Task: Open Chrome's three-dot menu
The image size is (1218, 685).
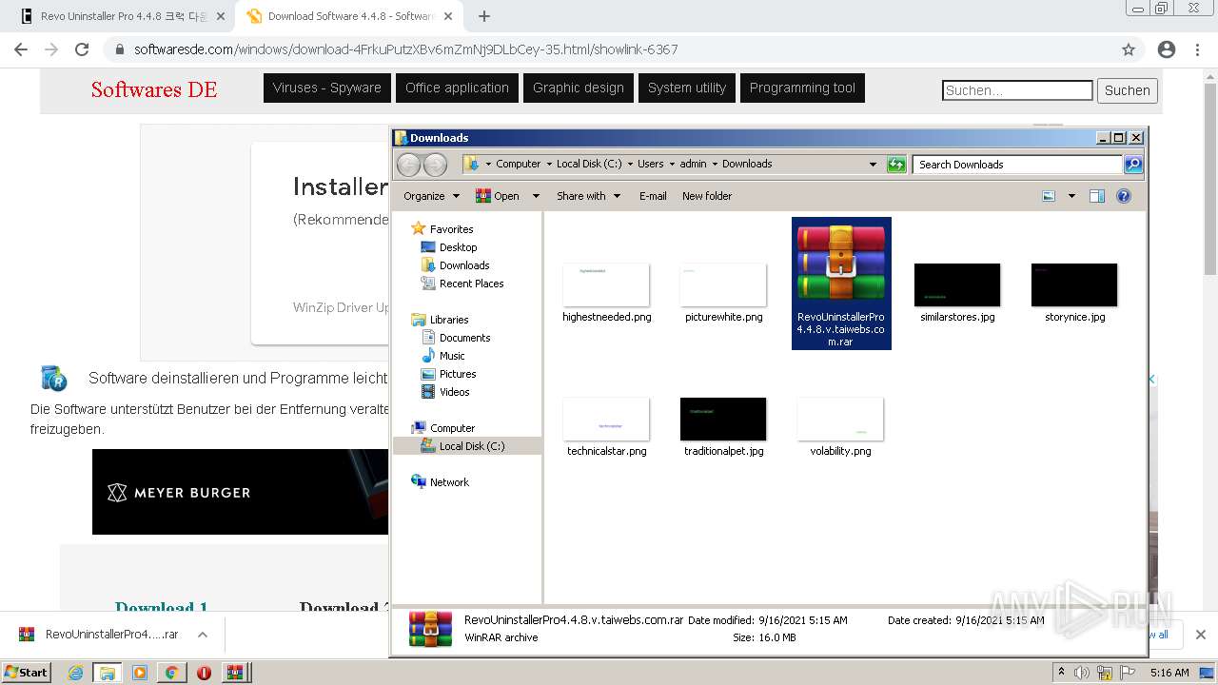Action: pos(1197,49)
